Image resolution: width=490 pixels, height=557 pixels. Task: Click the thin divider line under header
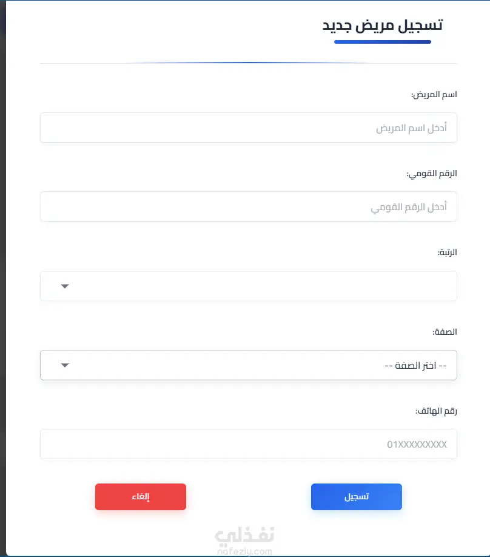[x=249, y=63]
